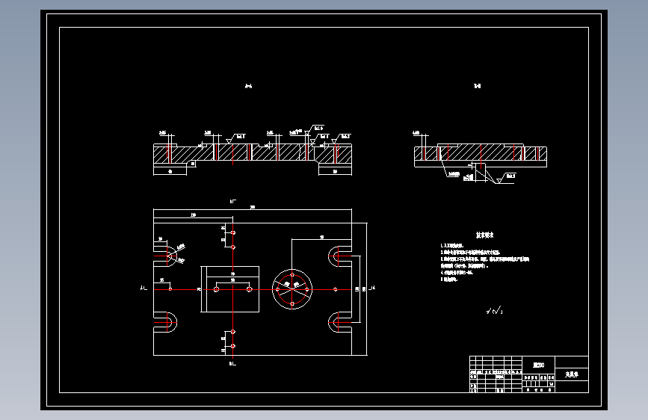Viewport: 648px width, 420px height.
Task: Pick the bottommost hole on the bolt circle
Action: tap(292, 304)
